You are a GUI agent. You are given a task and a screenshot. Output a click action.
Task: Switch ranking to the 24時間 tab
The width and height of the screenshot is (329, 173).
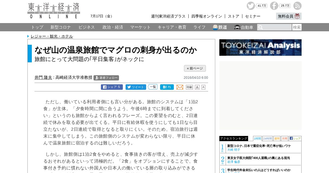point(268,138)
